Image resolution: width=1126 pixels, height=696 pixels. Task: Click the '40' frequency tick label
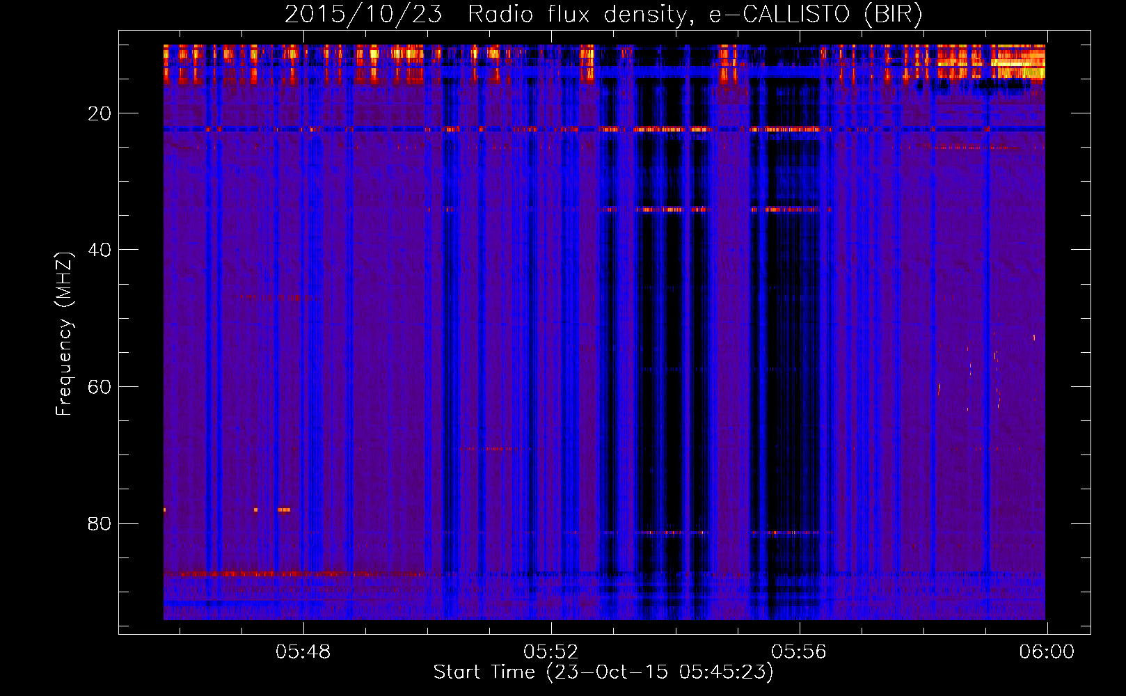point(100,250)
